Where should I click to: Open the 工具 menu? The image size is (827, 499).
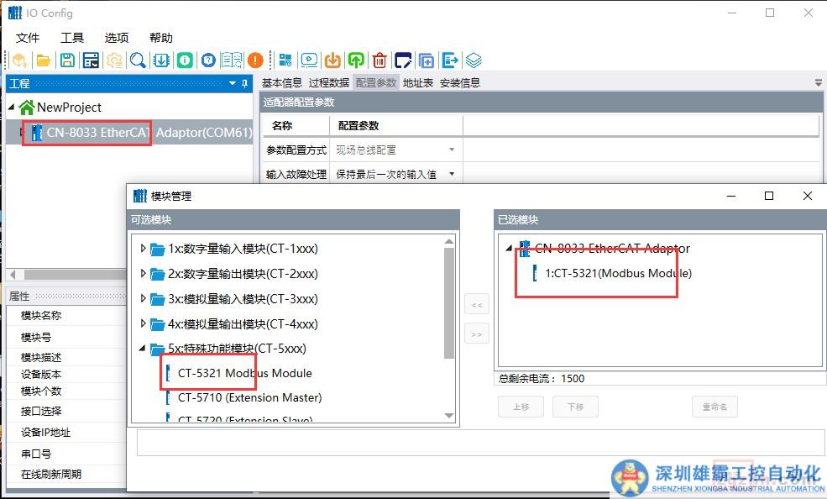click(72, 38)
